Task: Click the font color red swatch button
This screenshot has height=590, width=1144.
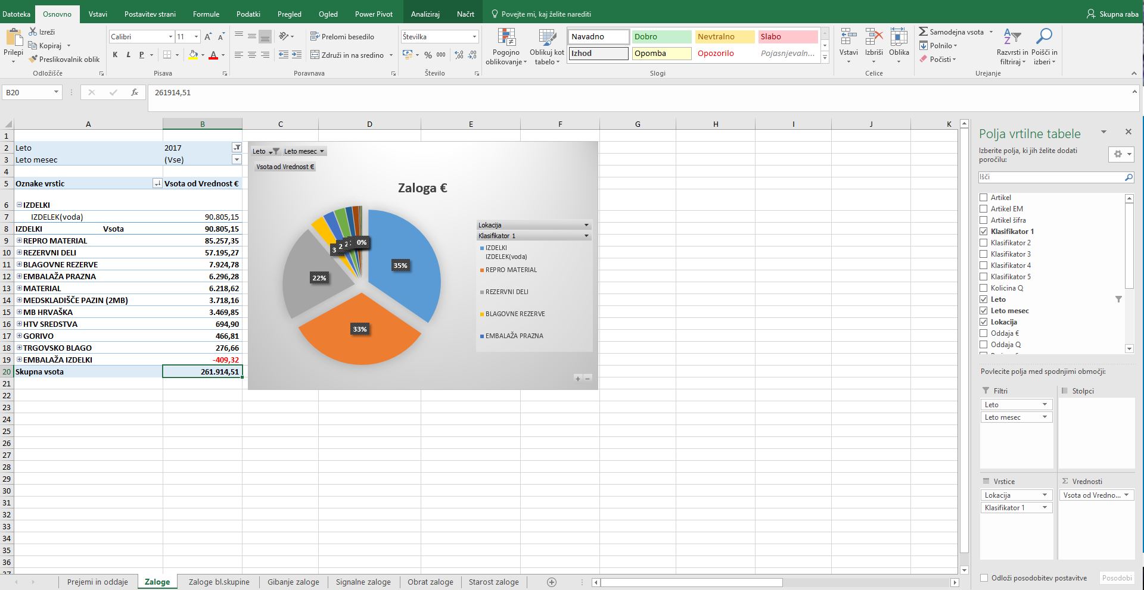Action: coord(213,55)
